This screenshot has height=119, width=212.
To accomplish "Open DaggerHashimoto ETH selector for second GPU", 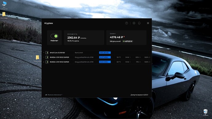I will pos(84,62).
